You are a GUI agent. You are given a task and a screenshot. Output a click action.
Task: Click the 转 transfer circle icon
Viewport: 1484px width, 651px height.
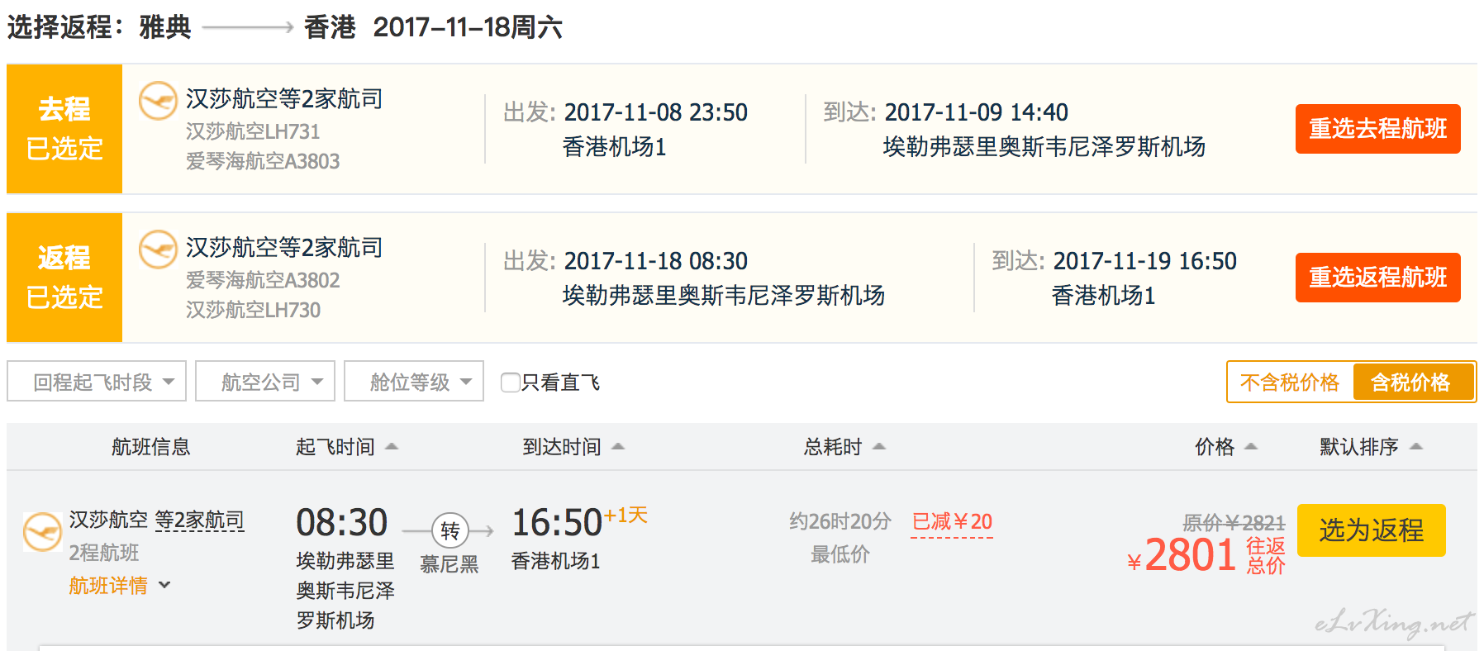click(x=449, y=530)
